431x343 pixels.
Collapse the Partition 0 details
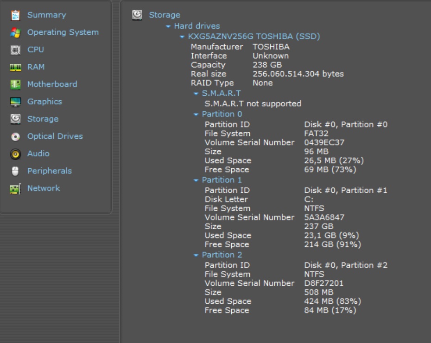pyautogui.click(x=196, y=115)
